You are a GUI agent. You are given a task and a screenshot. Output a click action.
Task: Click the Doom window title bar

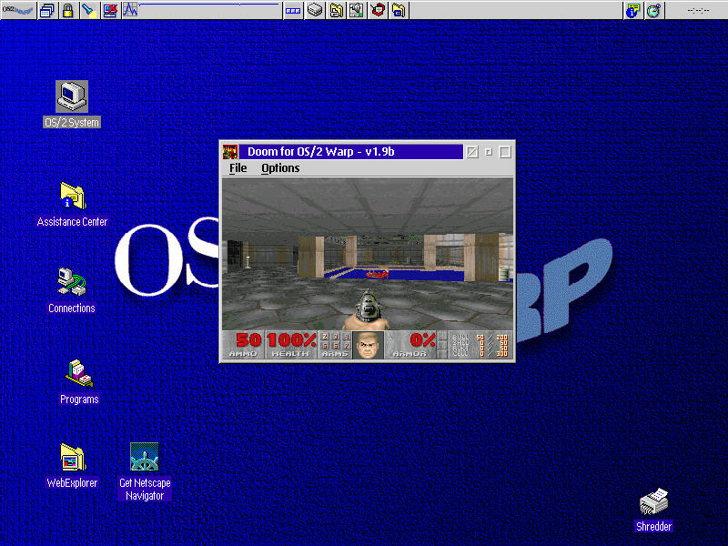pyautogui.click(x=351, y=152)
